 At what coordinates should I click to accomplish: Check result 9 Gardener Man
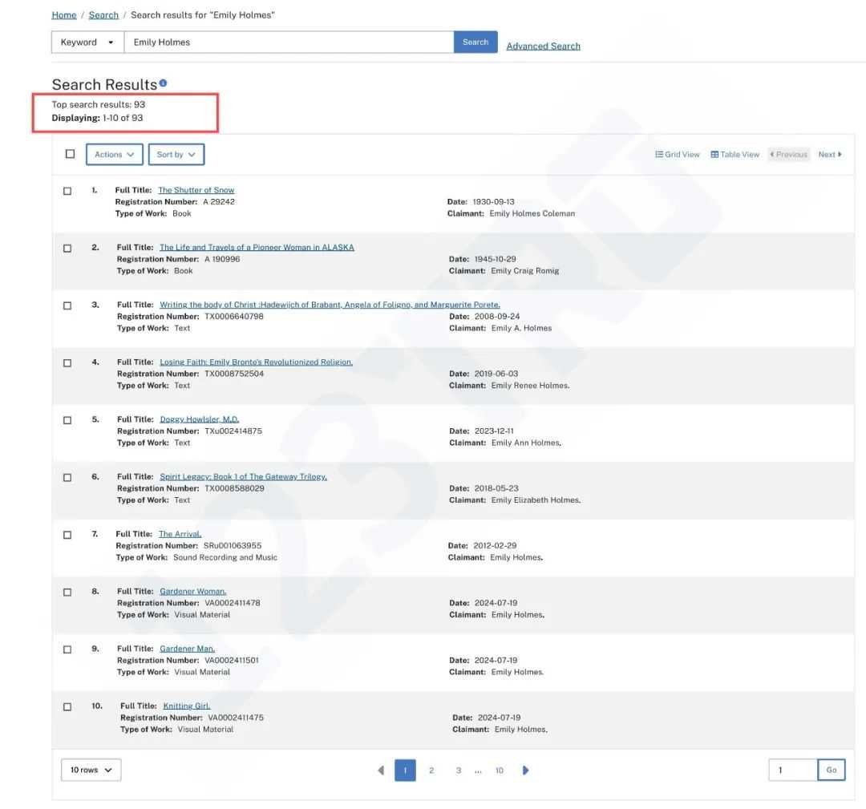67,650
